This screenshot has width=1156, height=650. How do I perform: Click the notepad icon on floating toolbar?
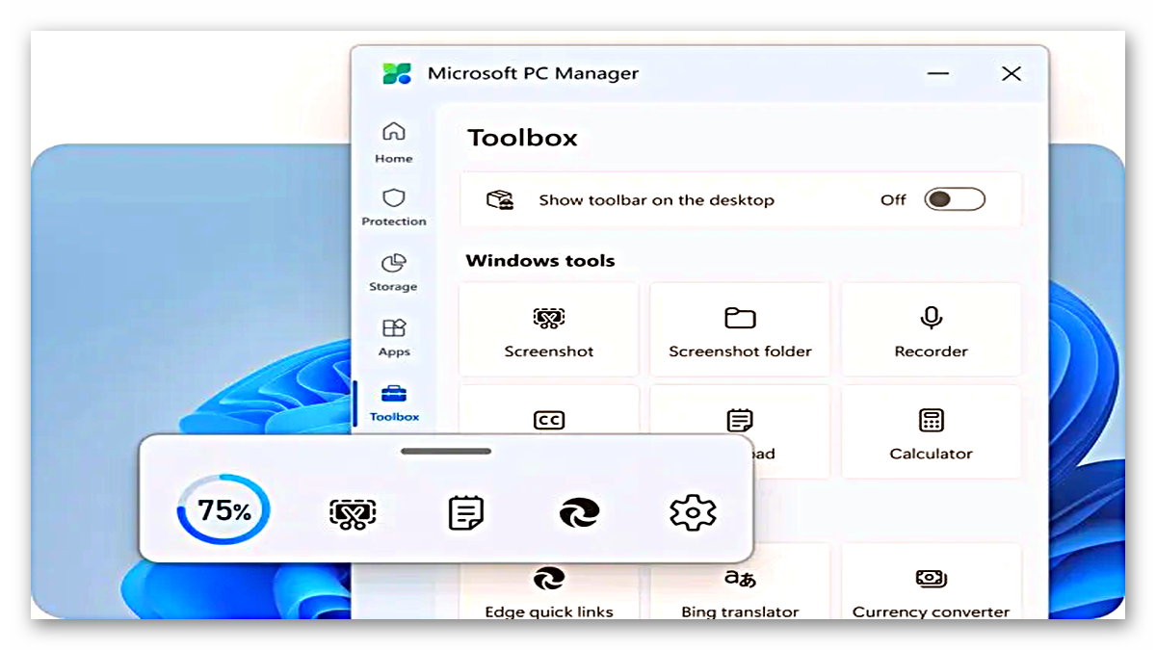[x=466, y=513]
